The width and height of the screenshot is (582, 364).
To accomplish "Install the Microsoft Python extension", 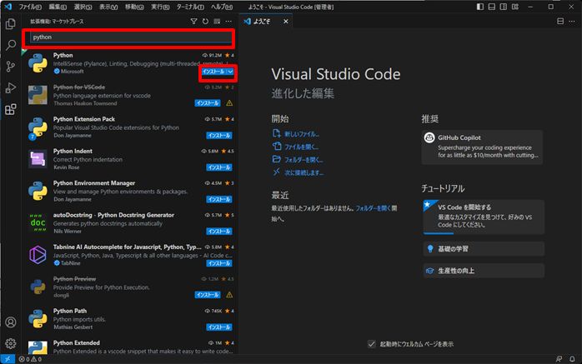I will click(x=213, y=72).
